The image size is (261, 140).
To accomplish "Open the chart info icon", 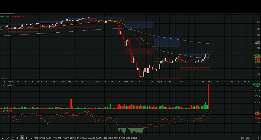I will pos(3,138).
